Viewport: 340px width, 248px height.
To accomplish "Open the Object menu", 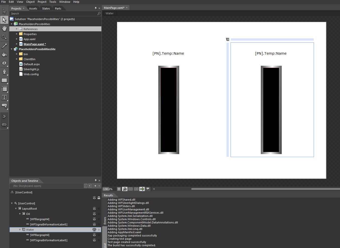I will coord(30,2).
